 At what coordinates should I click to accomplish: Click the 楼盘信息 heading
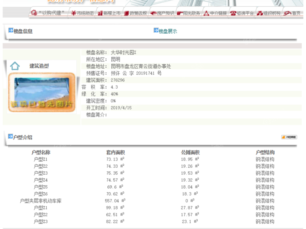(23, 32)
